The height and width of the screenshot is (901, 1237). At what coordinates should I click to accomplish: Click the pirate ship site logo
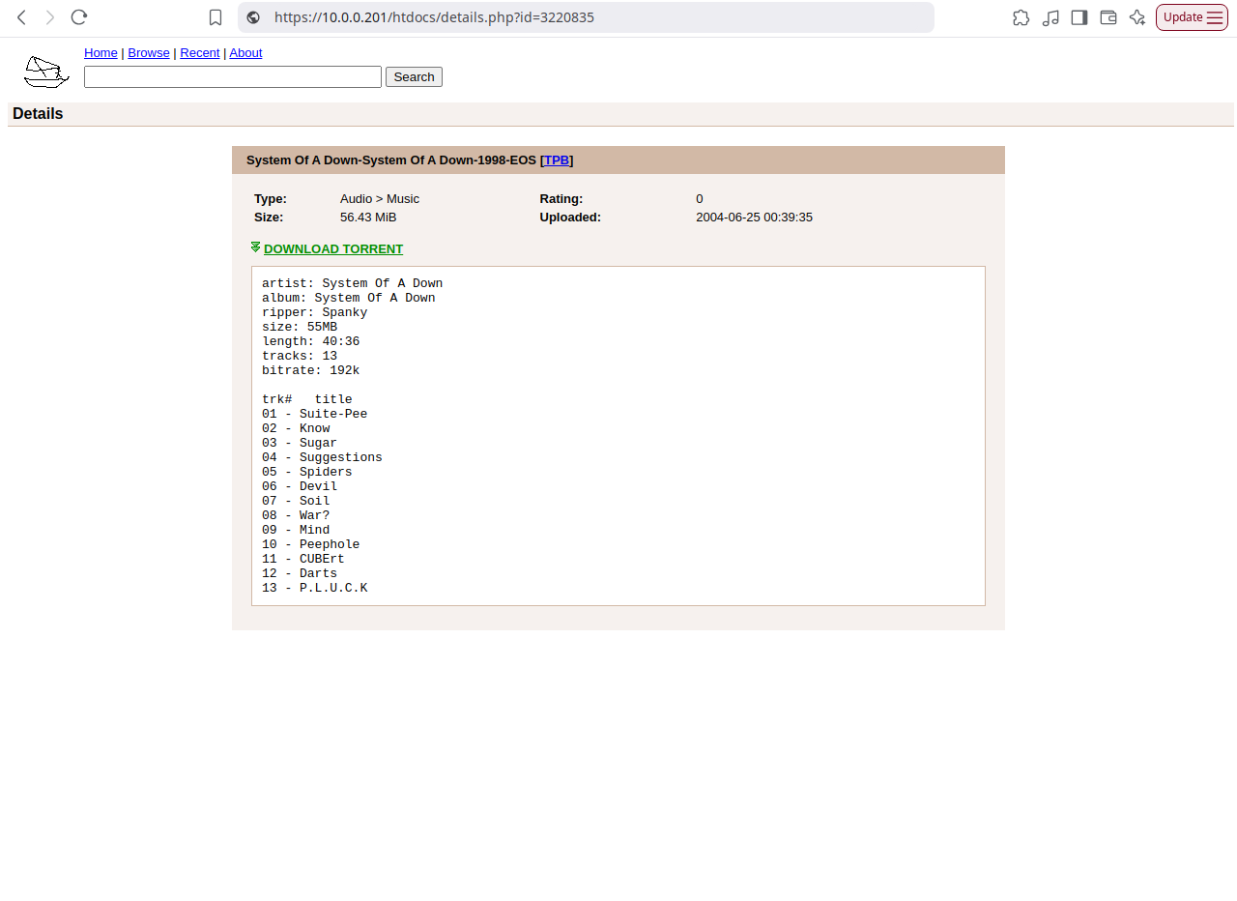[46, 72]
